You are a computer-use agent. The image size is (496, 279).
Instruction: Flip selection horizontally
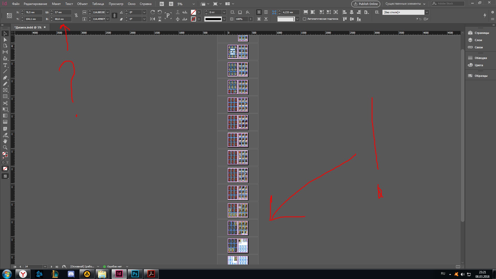tap(153, 19)
